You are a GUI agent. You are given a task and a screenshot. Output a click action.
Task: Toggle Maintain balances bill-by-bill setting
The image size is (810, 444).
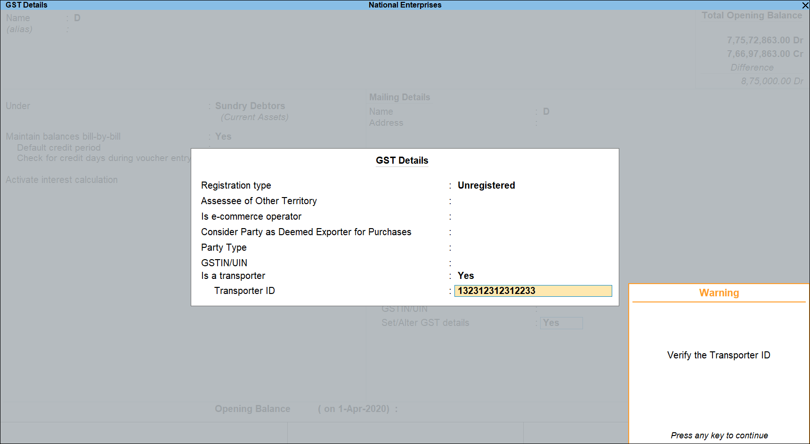pos(223,136)
